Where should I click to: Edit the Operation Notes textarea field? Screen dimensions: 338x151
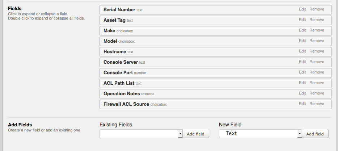(302, 93)
